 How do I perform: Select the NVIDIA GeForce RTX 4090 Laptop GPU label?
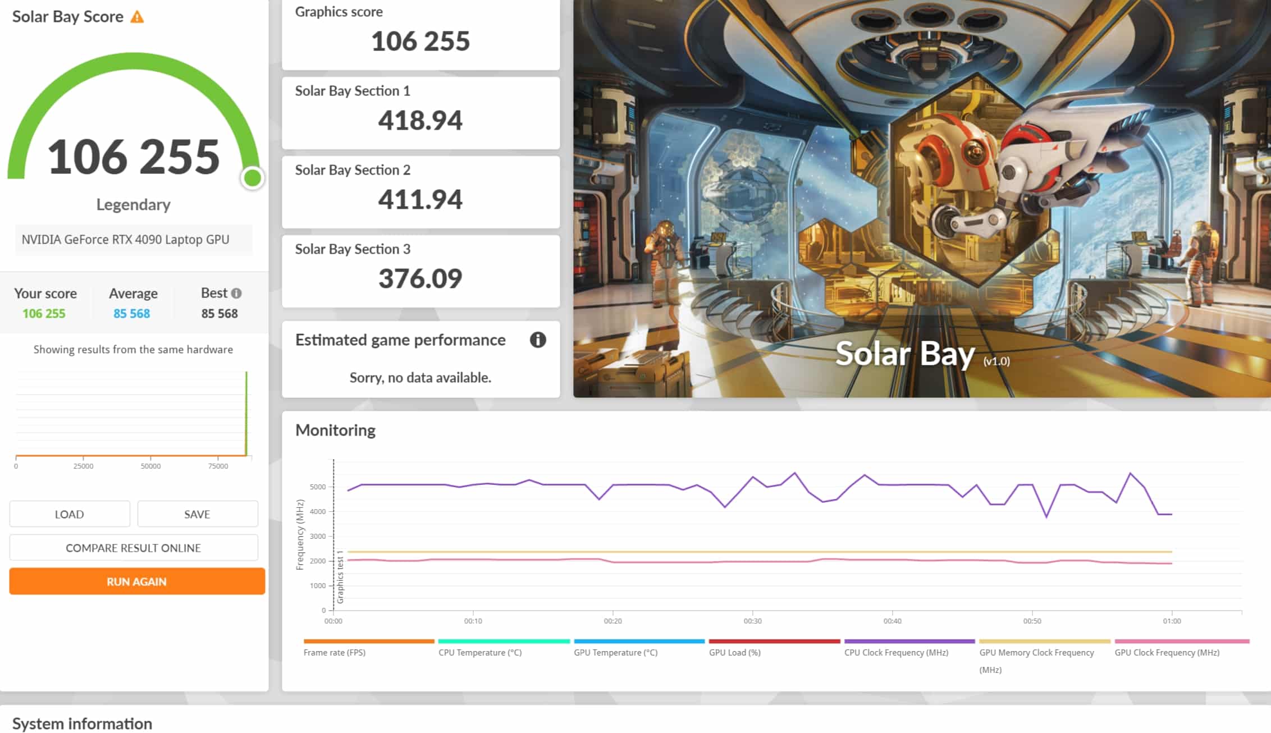click(x=125, y=240)
